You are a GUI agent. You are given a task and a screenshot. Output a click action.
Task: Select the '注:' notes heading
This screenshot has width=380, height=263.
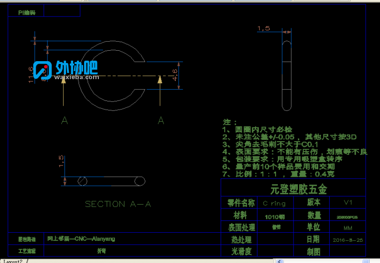point(229,122)
